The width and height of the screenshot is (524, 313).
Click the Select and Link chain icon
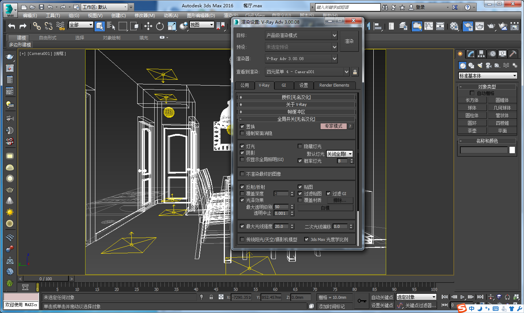37,25
